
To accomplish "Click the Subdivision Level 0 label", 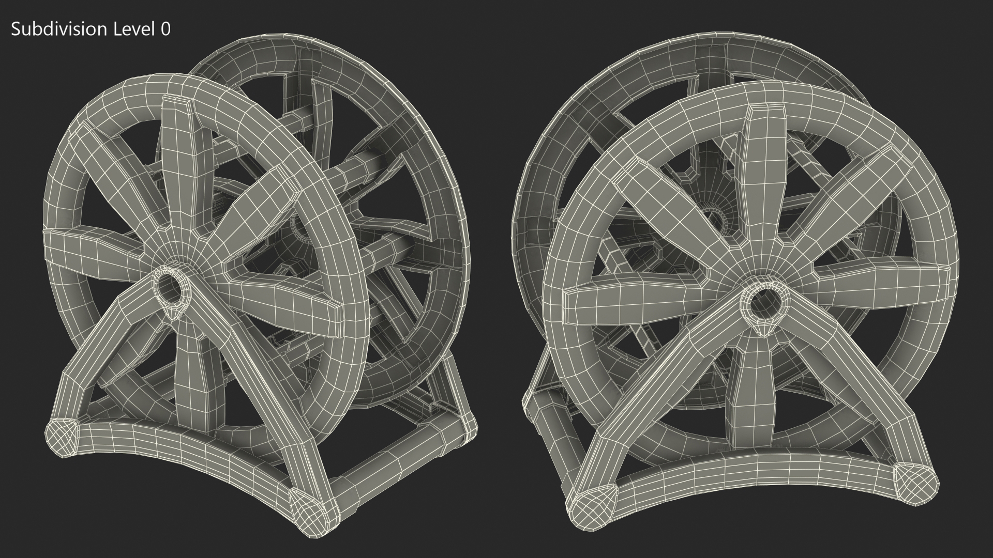I will (x=91, y=29).
